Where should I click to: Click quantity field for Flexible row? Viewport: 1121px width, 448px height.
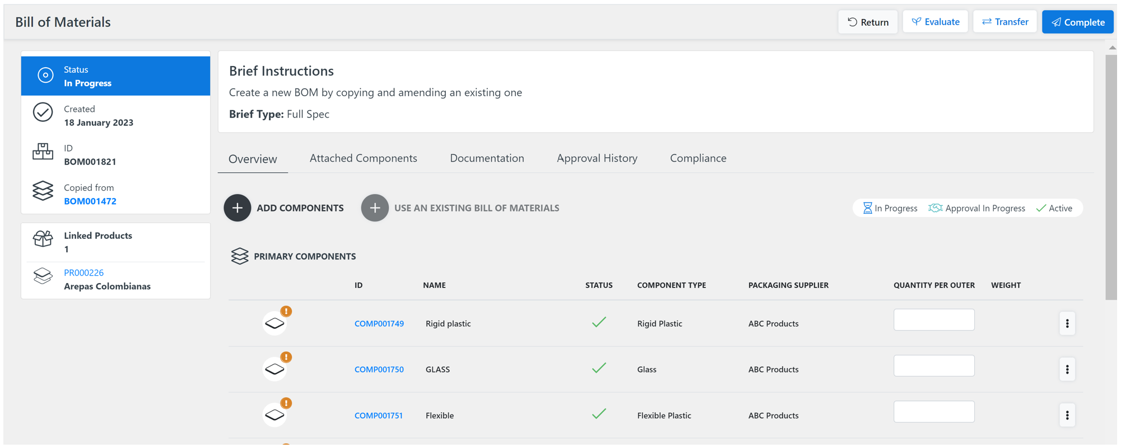click(x=934, y=412)
